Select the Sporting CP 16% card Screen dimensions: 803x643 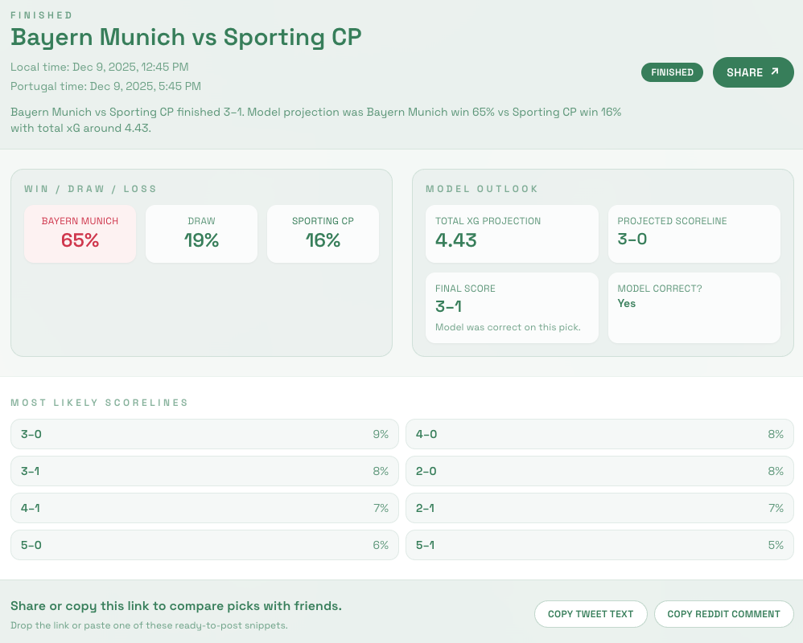pos(323,233)
